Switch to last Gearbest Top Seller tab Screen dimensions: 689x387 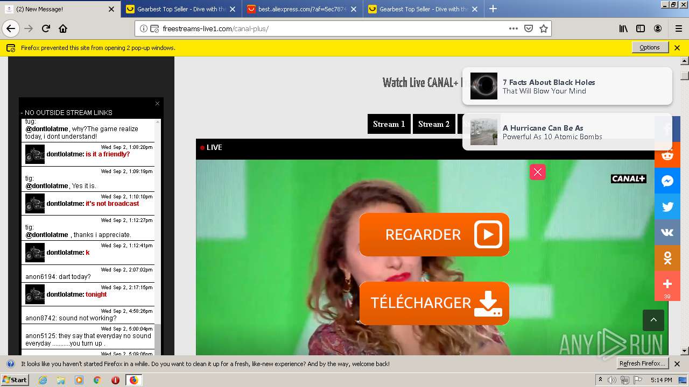[x=423, y=9]
